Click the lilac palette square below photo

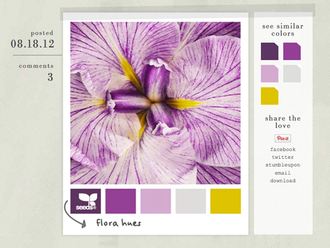click(155, 201)
